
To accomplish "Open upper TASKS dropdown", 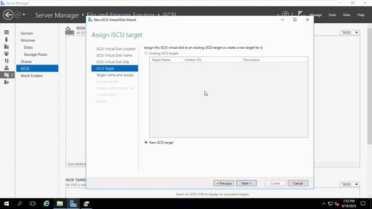I will tap(350, 33).
